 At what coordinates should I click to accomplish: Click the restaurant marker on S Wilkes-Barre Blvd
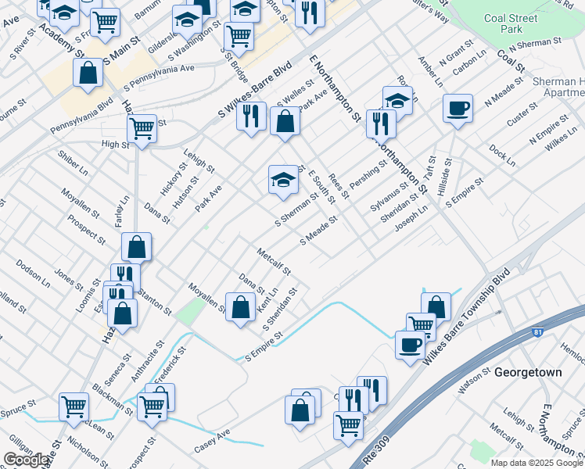coord(252,116)
